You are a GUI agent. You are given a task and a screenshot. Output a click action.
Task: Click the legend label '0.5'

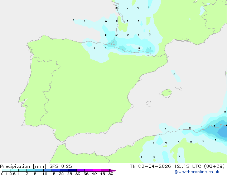12,174
